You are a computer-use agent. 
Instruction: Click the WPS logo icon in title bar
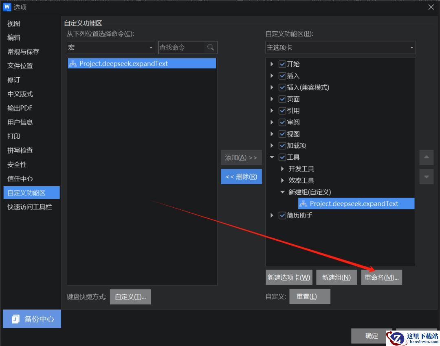pyautogui.click(x=7, y=7)
